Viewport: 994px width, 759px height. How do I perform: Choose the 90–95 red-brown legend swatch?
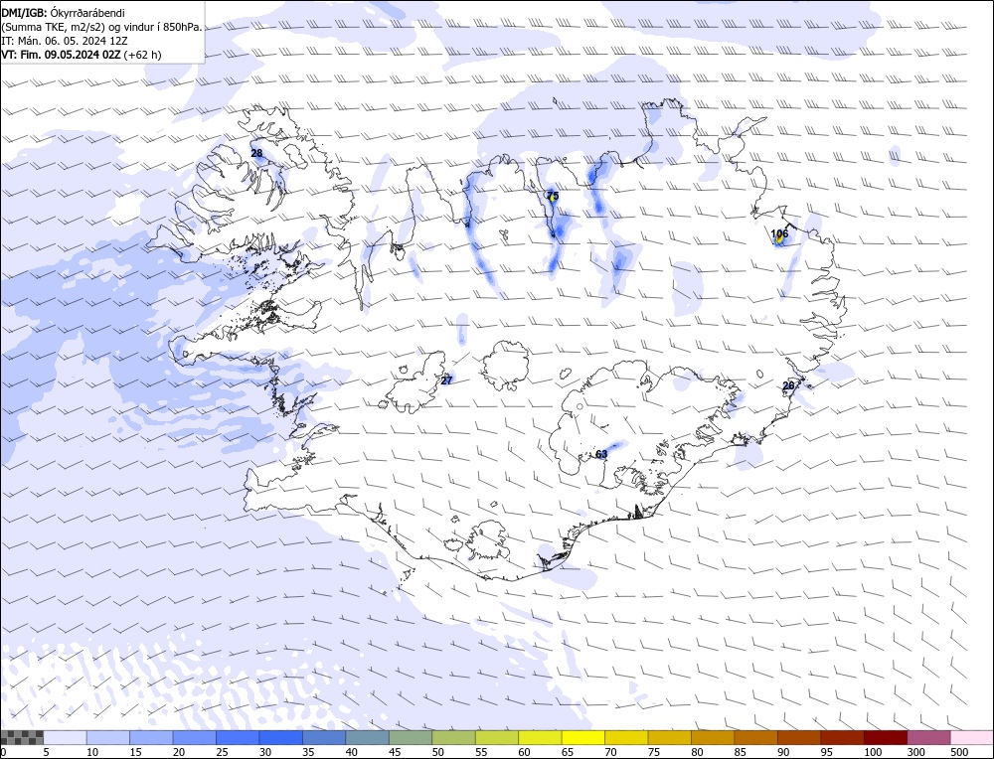pos(798,737)
